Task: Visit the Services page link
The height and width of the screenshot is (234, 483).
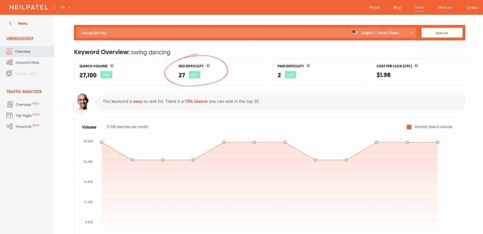Action: tap(444, 7)
